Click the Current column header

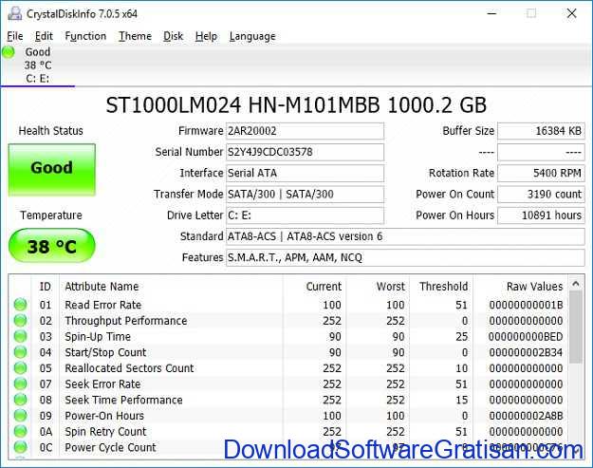[324, 287]
